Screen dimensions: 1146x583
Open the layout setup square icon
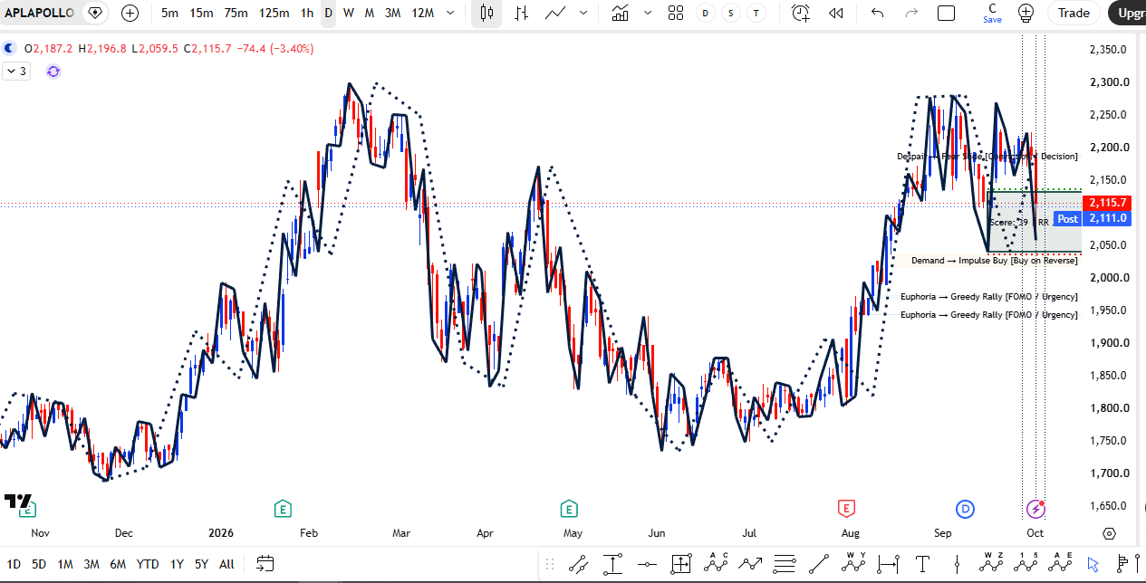(946, 13)
